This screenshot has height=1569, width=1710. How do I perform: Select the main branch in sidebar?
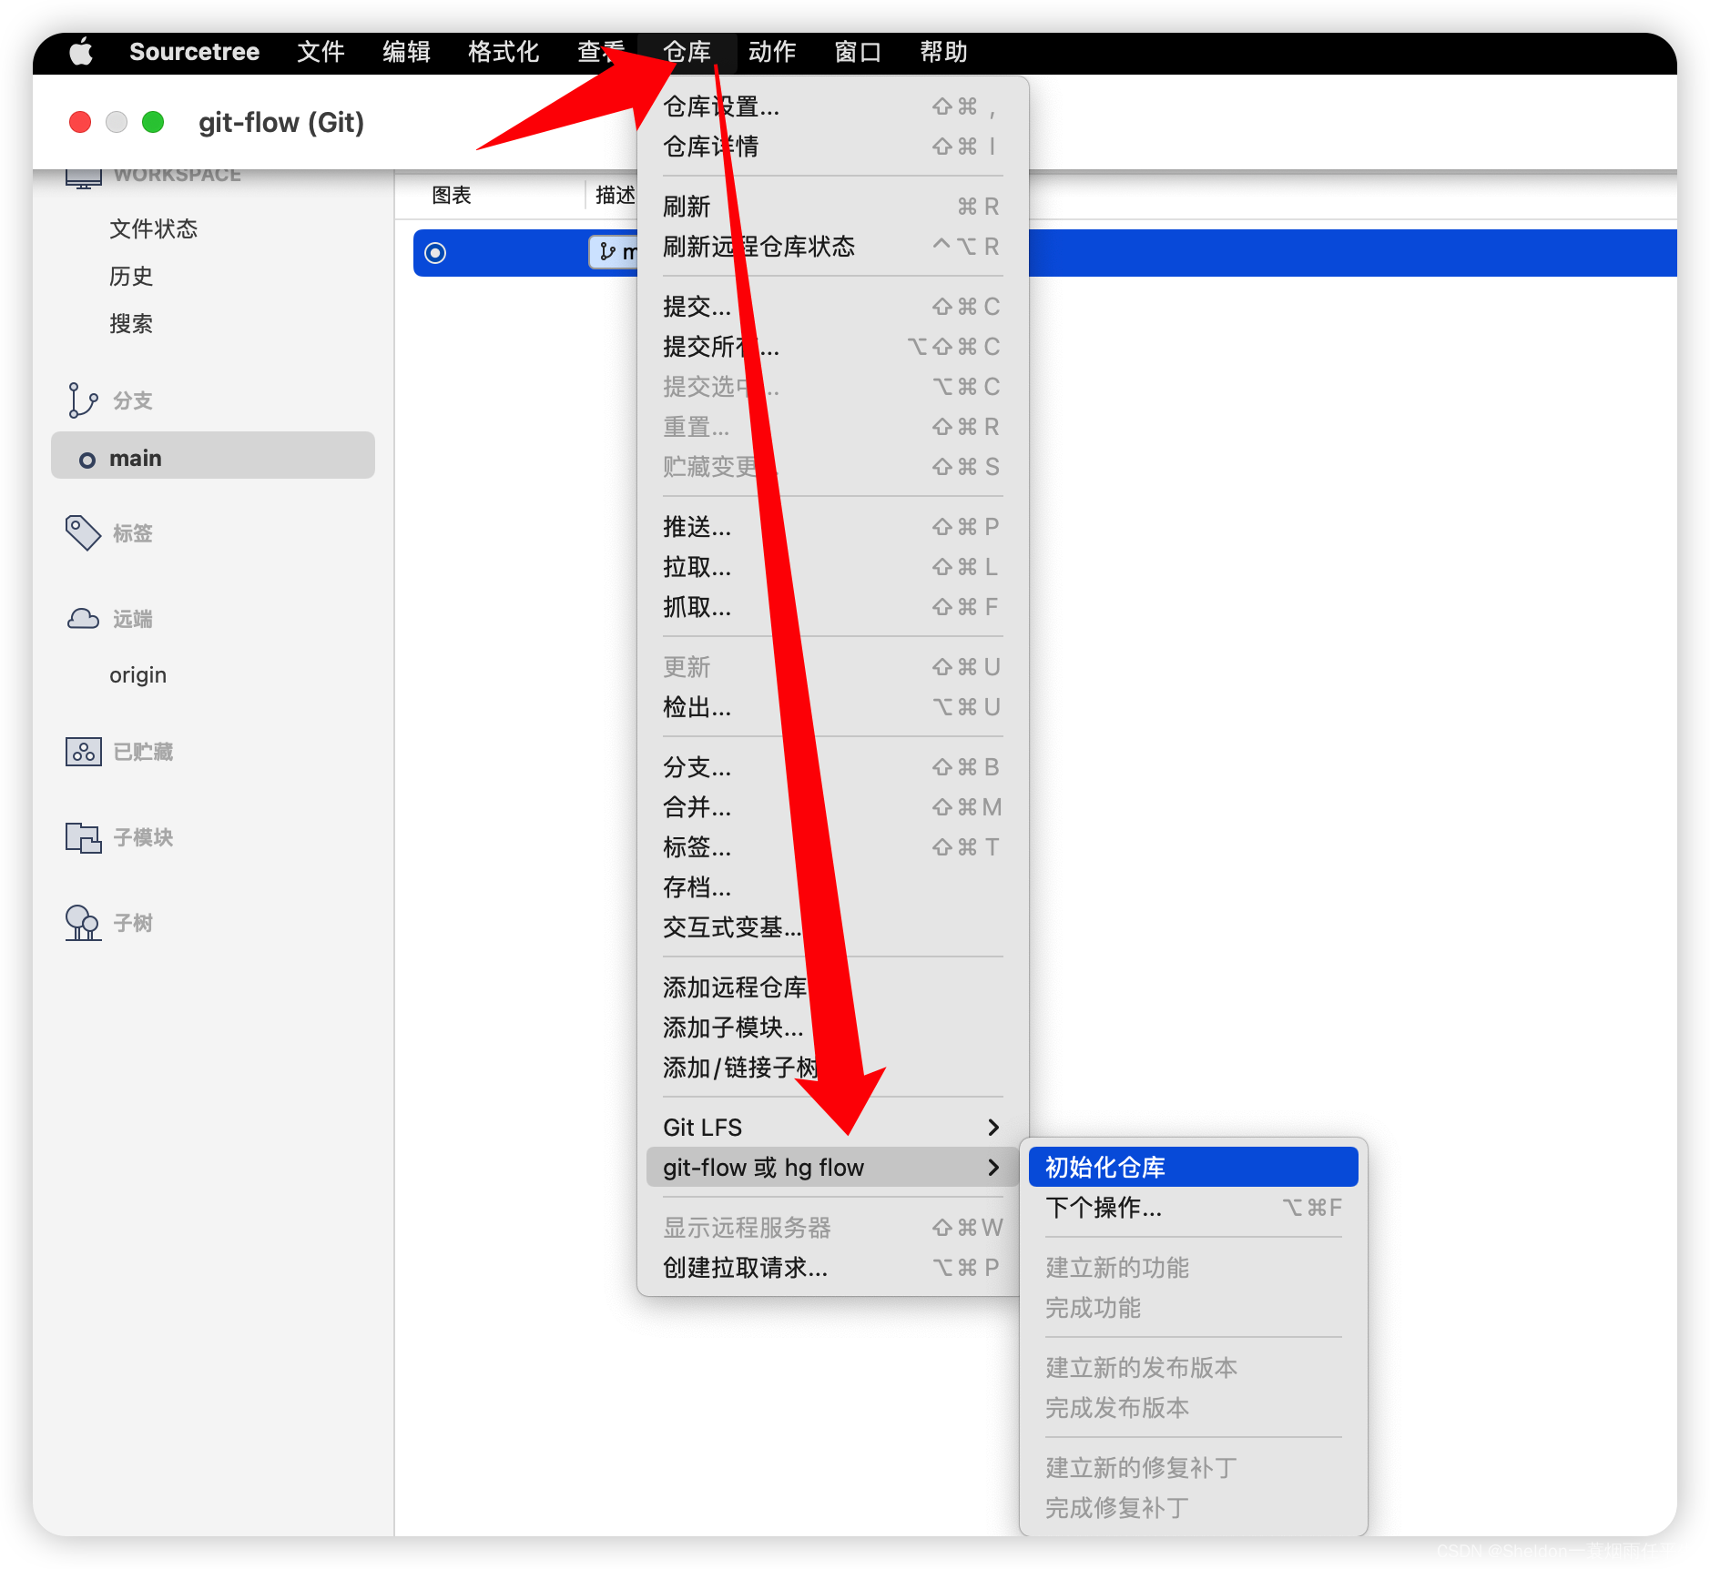point(213,455)
